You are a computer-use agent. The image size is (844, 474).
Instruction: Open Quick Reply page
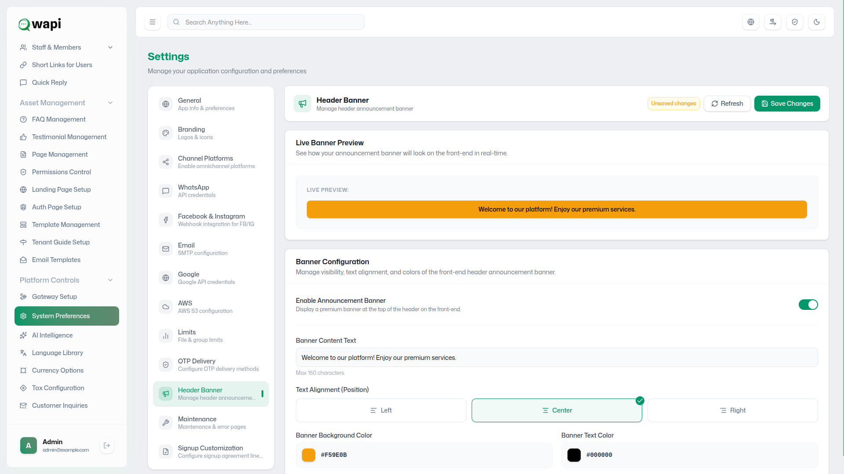67,83
